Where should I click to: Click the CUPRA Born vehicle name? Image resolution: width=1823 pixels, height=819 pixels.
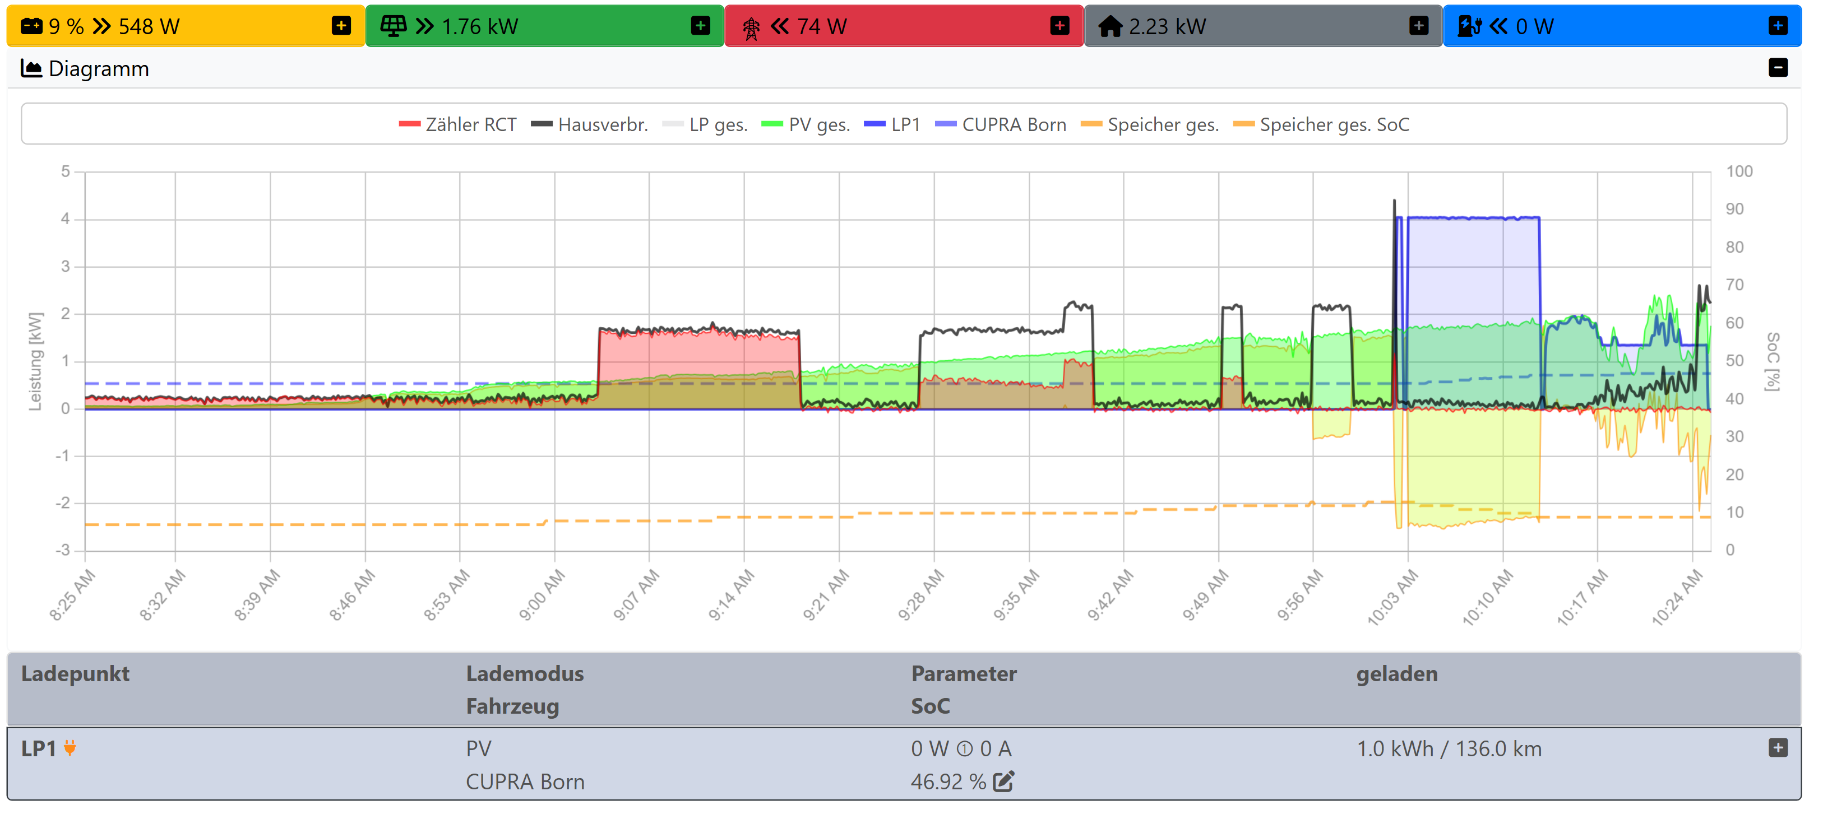click(525, 781)
